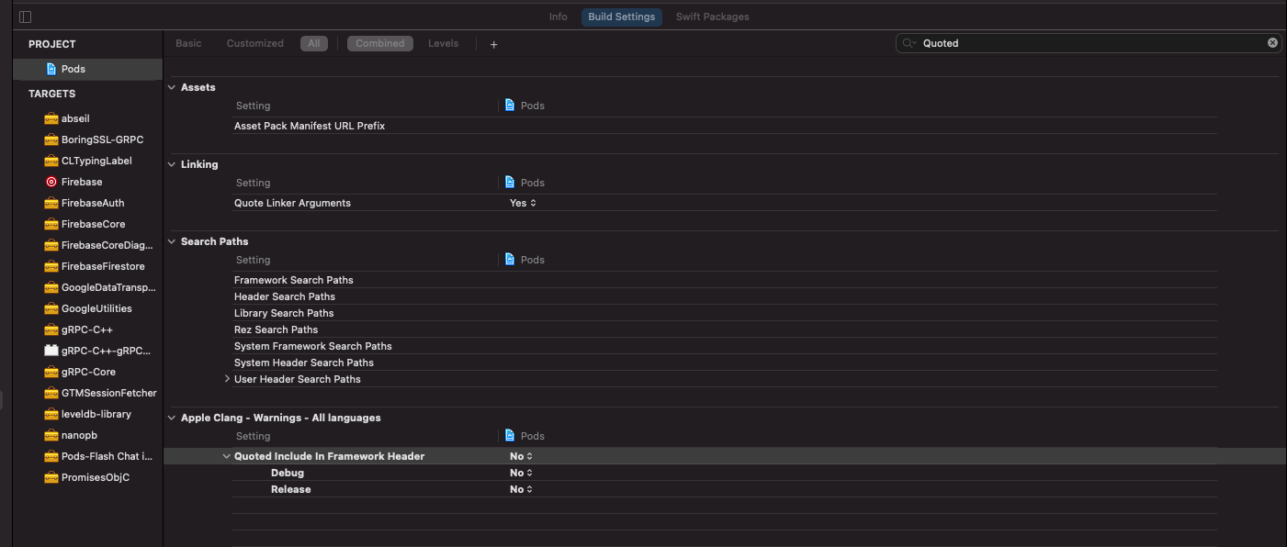This screenshot has height=547, width=1287.
Task: Clear the Quoted search filter
Action: (1272, 43)
